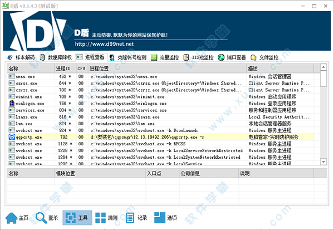This screenshot has height=230, width=334.
Task: Sort process list by 名称 column
Action: (31, 68)
